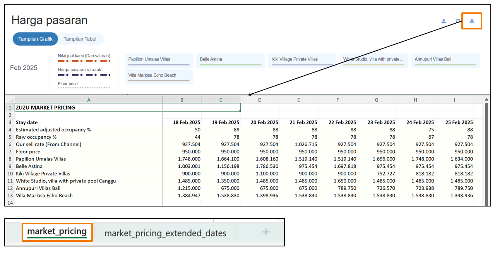
Task: Select row 3 header
Action: (10, 122)
